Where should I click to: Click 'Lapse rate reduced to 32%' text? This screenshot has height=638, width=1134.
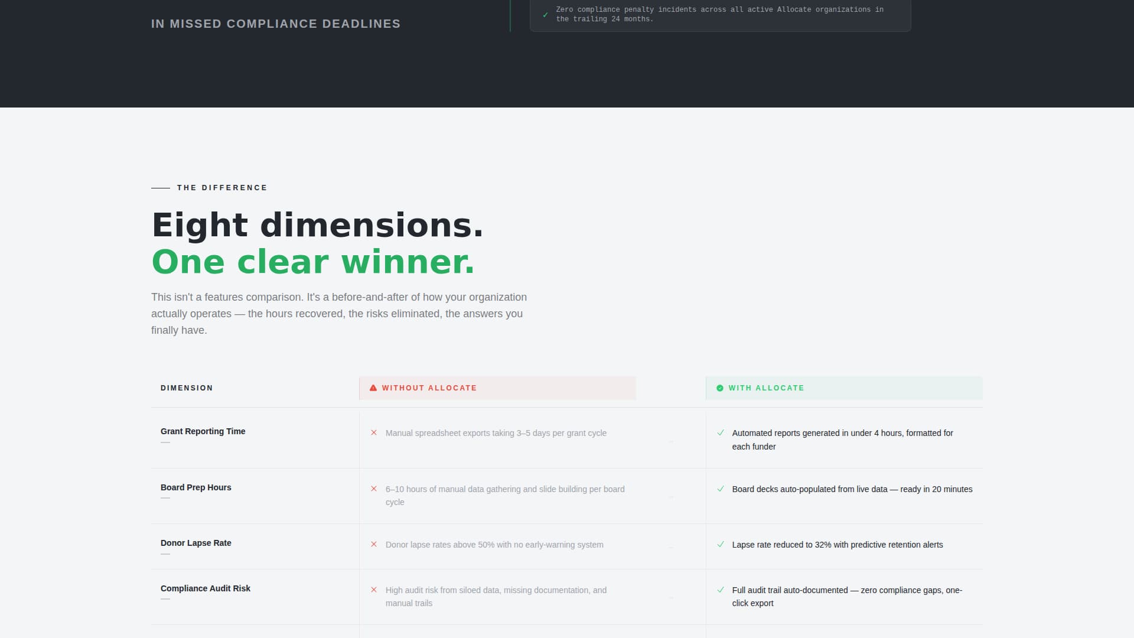838,545
